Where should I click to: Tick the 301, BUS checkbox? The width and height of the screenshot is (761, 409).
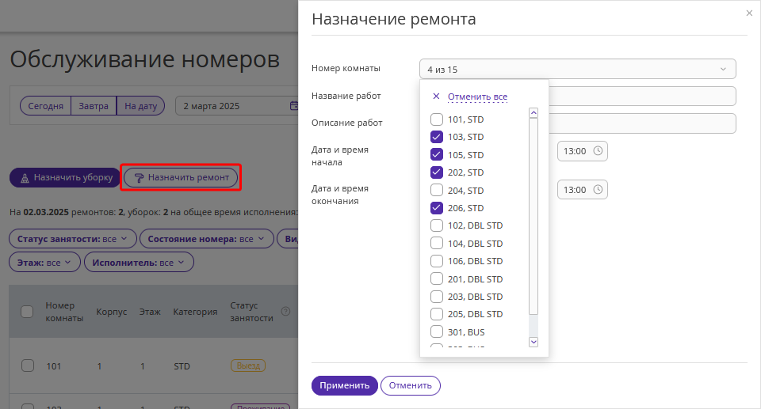click(x=437, y=331)
